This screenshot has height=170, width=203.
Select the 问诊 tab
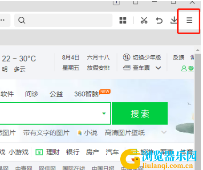(x=32, y=94)
